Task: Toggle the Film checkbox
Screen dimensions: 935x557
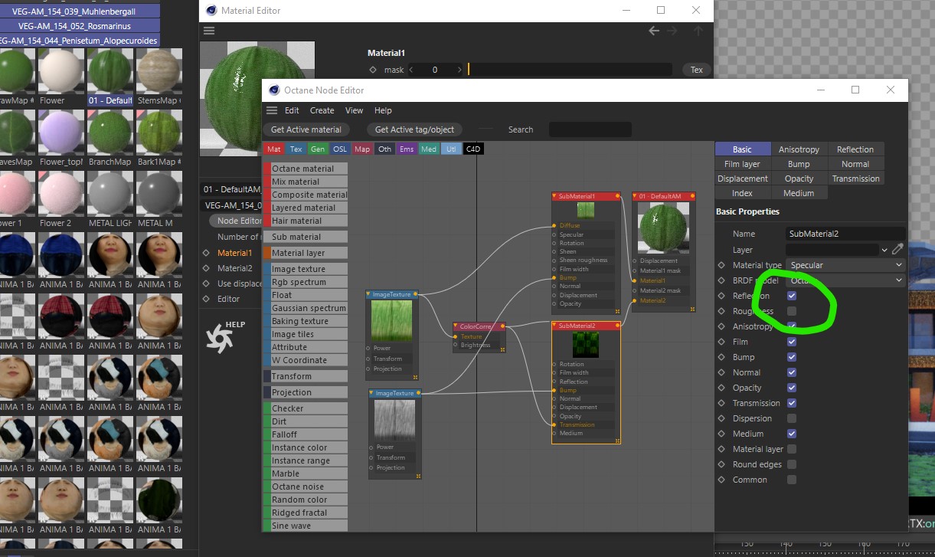Action: click(x=792, y=342)
